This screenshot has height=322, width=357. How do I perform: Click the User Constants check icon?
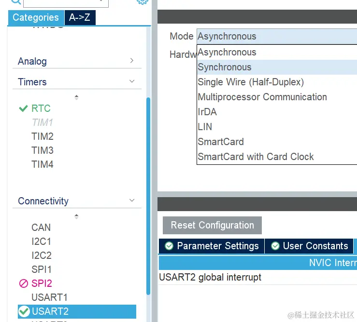pos(275,246)
